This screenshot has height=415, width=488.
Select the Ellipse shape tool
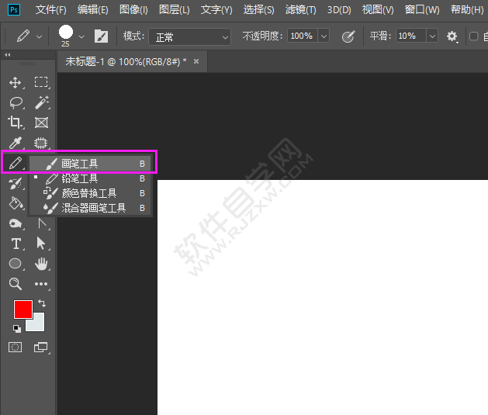point(16,264)
